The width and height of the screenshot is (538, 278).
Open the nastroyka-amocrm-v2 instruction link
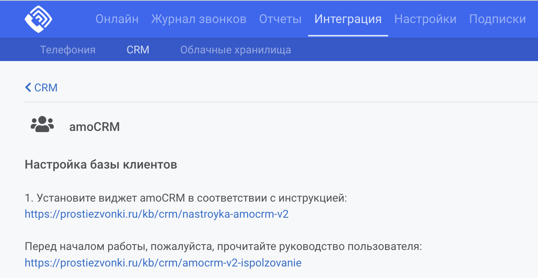coord(157,214)
